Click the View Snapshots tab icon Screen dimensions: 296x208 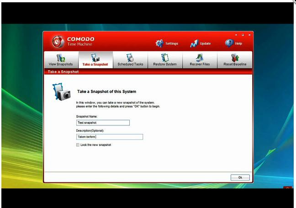[x=61, y=58]
